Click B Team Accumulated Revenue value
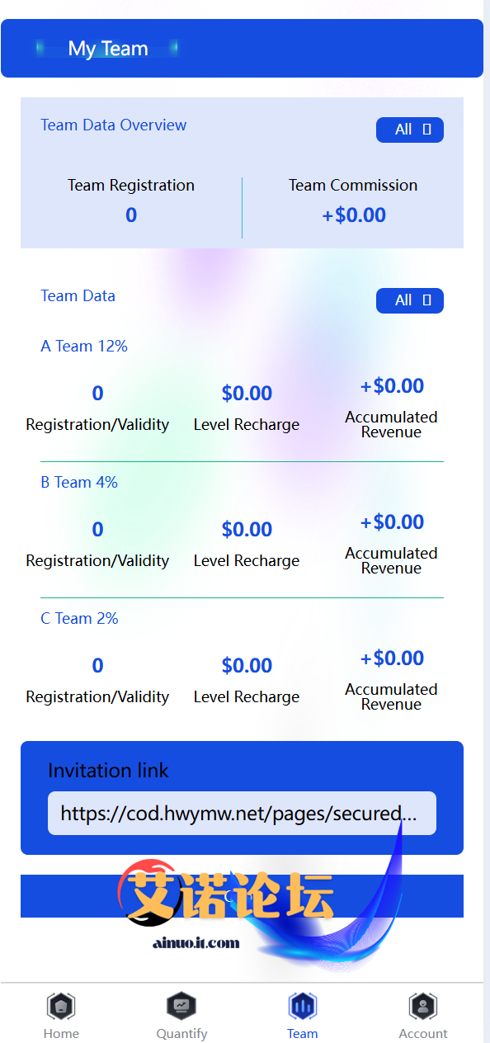490x1043 pixels. pos(392,522)
